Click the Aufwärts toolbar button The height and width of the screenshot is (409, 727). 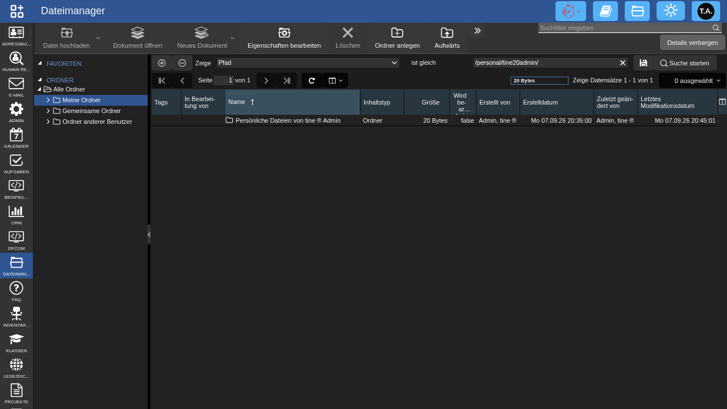pyautogui.click(x=447, y=38)
